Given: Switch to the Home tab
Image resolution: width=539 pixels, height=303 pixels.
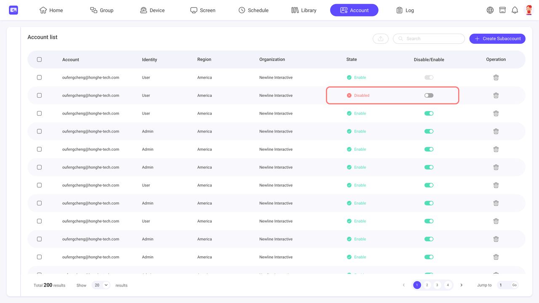Looking at the screenshot, I should (51, 10).
